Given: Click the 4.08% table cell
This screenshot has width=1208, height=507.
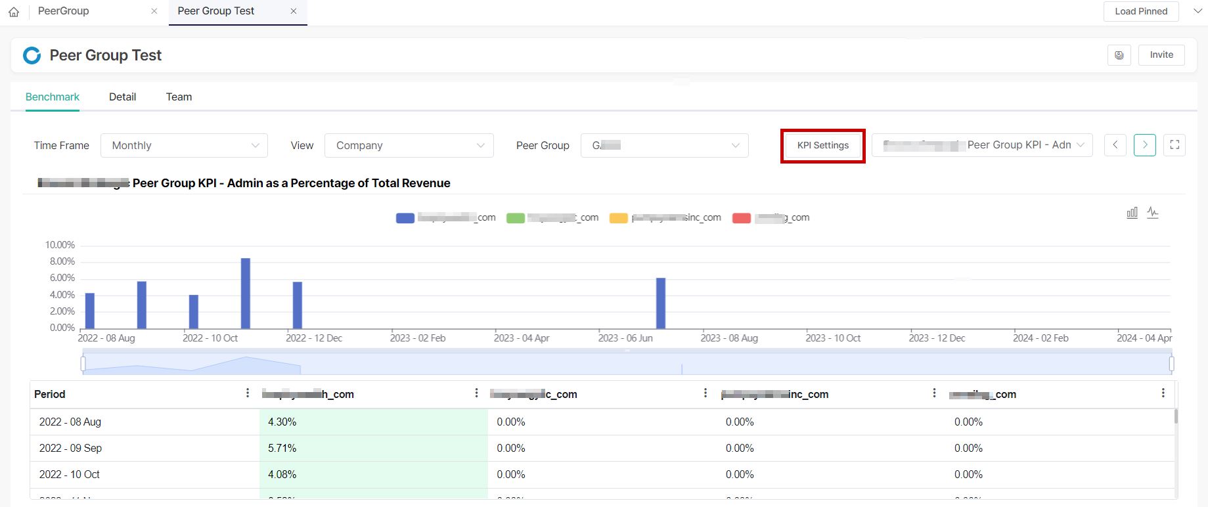Looking at the screenshot, I should pos(374,475).
